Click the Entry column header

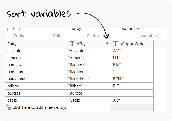click(36, 44)
